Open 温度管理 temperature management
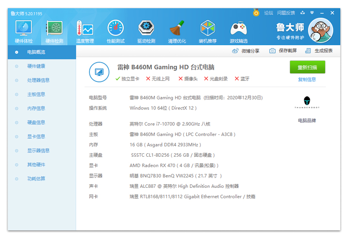Image resolution: width=351 pixels, height=240 pixels. point(85,32)
